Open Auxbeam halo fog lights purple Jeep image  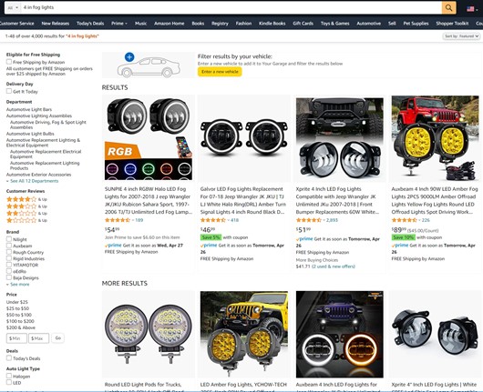(x=340, y=334)
